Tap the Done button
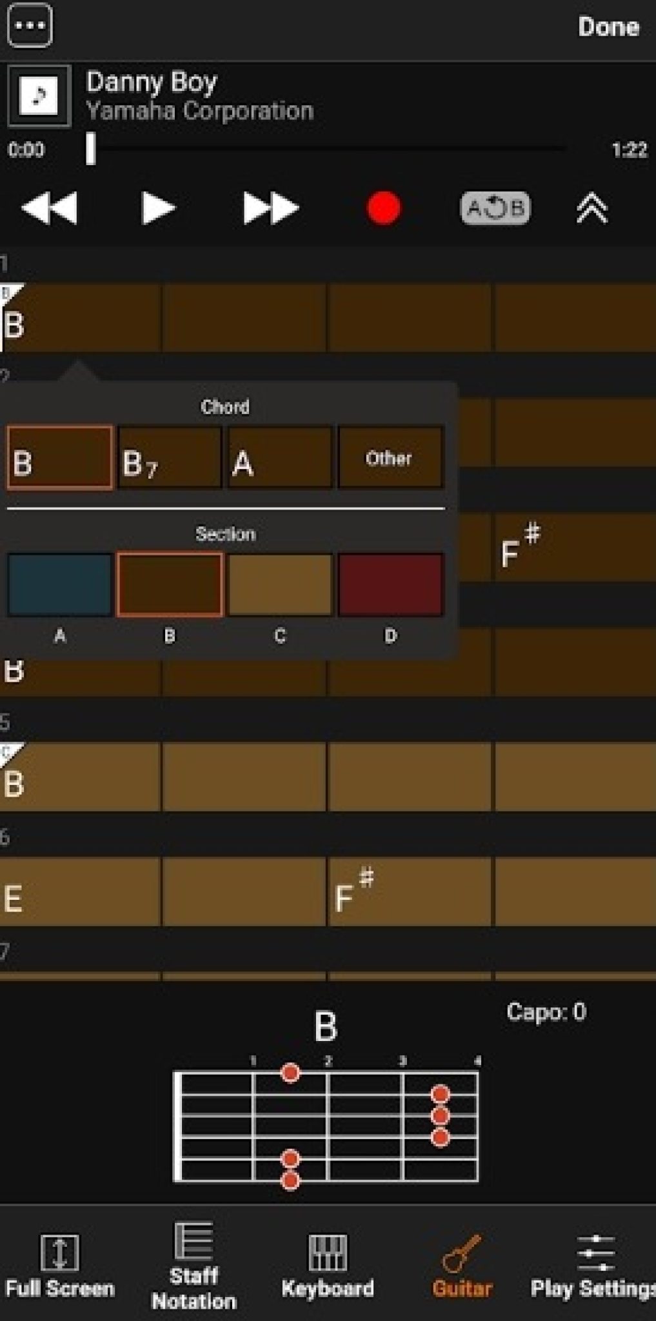This screenshot has width=656, height=1321. 608,27
